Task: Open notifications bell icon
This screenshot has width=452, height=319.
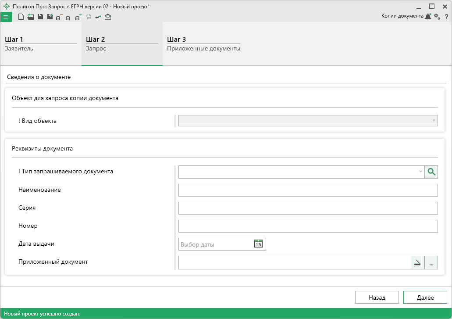Action: [x=428, y=16]
